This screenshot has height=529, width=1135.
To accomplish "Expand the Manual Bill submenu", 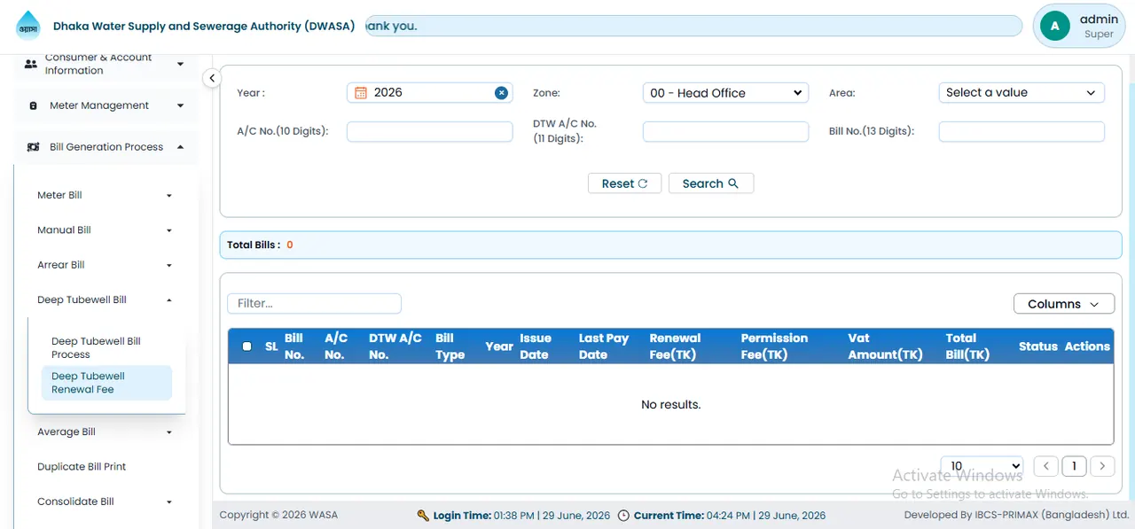I will point(169,230).
